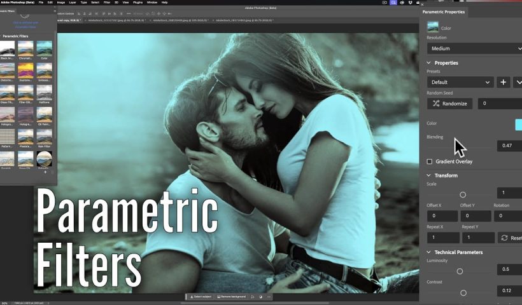Select the Black and White filter thumbnail
This screenshot has width=522, height=305.
tap(8, 48)
